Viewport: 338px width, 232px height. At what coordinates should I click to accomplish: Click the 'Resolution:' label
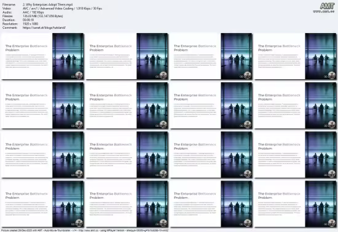(10, 24)
